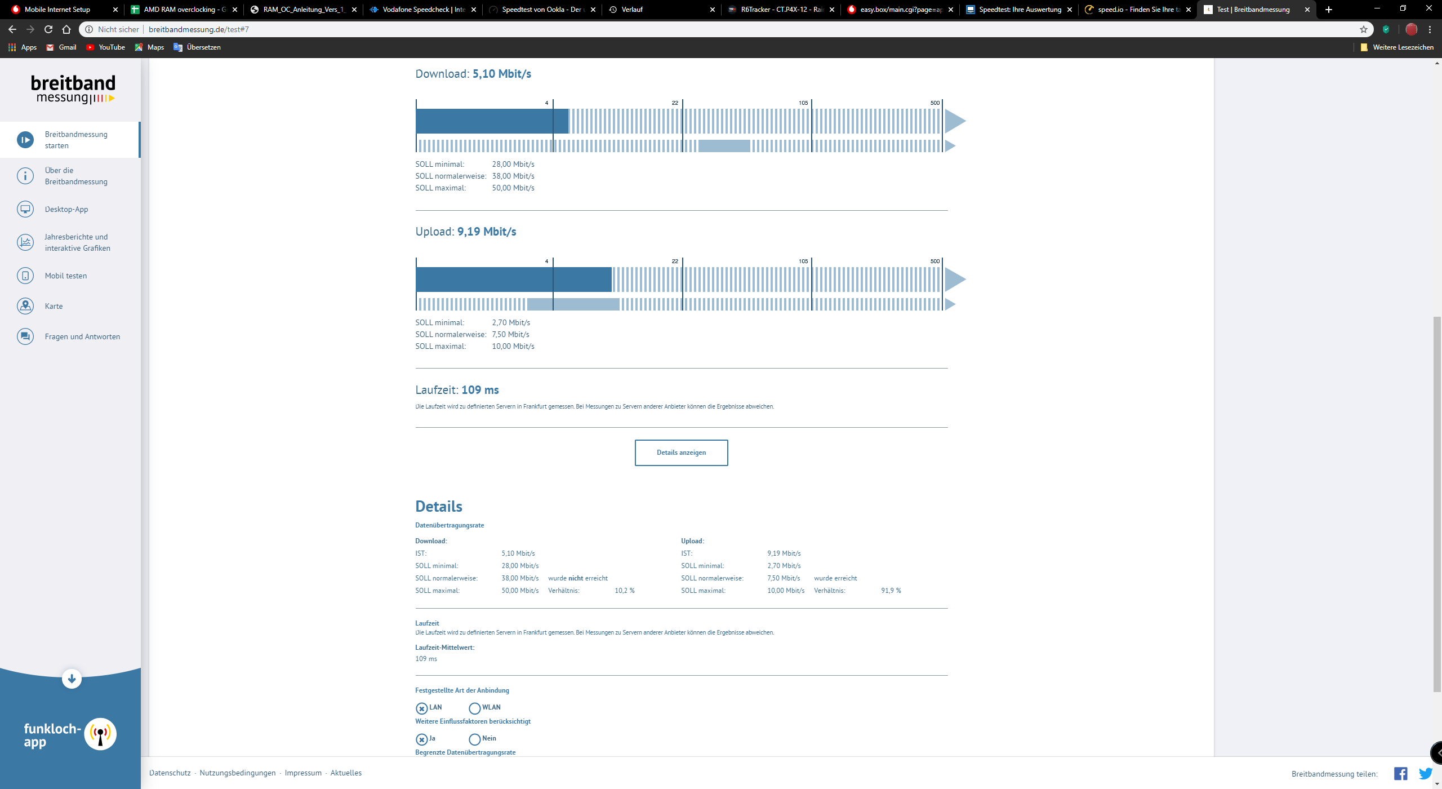This screenshot has width=1442, height=789.
Task: Switch to Vodafone Speedcheck tab
Action: pyautogui.click(x=422, y=10)
